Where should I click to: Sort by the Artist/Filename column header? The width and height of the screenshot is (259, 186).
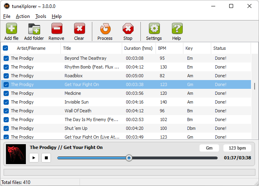pos(31,48)
